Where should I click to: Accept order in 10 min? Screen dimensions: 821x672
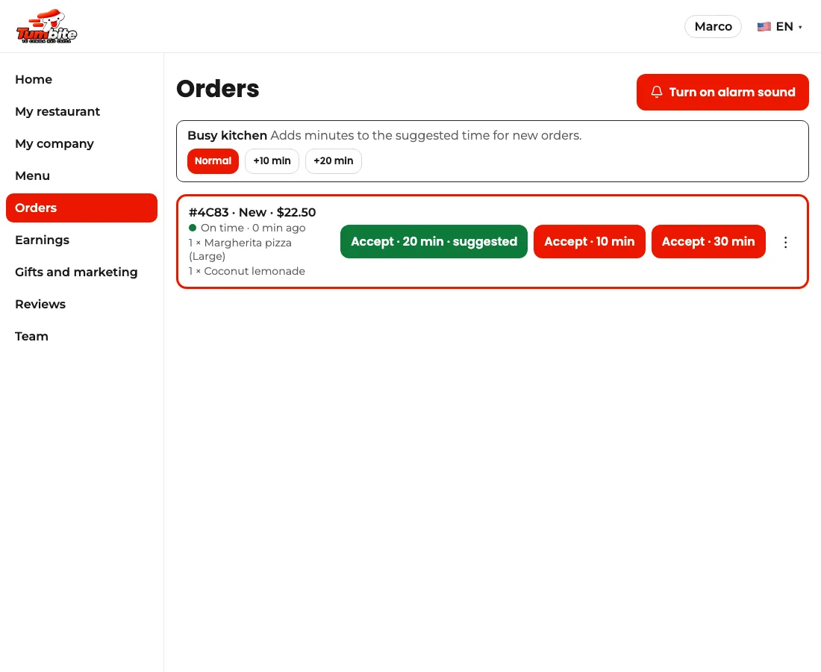(590, 241)
